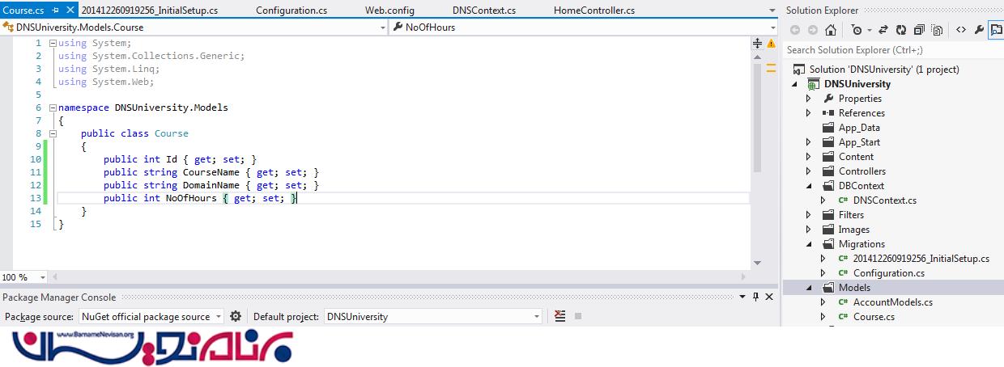The width and height of the screenshot is (1004, 367).
Task: Sync Solution Explorer with active document
Action: click(883, 30)
